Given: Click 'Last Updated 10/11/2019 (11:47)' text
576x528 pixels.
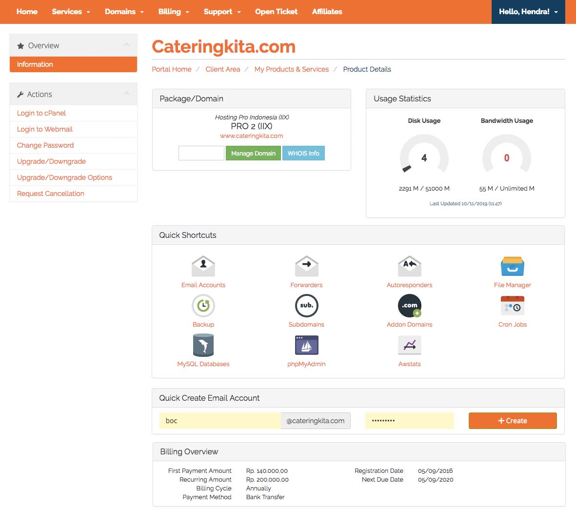Looking at the screenshot, I should (x=465, y=203).
